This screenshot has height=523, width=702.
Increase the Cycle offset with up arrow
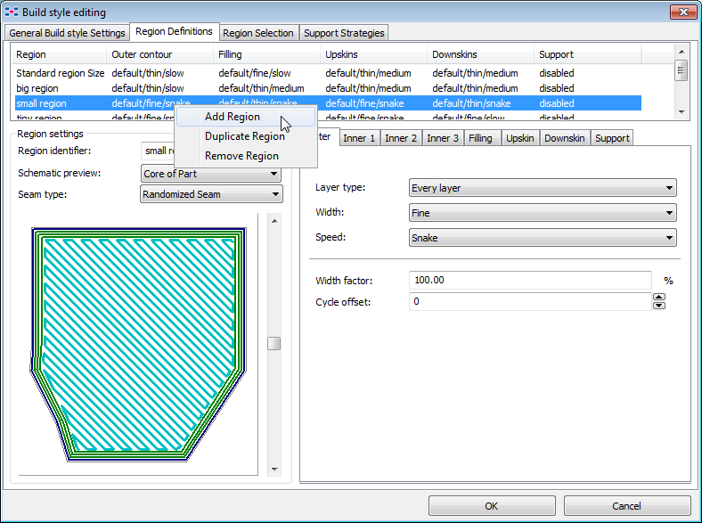[x=659, y=298]
